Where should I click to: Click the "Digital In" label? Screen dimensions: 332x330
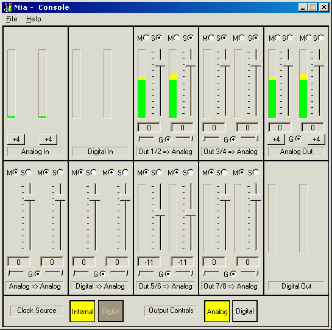coord(101,152)
